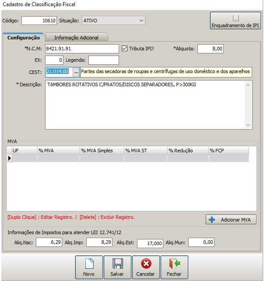
Task: Focus the Código input field
Action: [39, 21]
